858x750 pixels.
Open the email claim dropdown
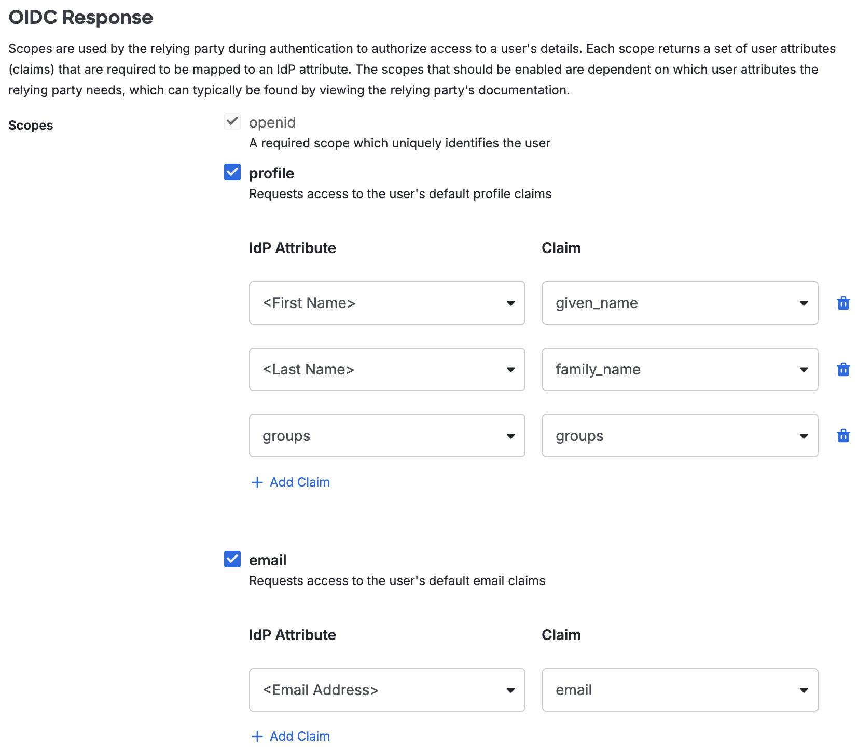pyautogui.click(x=804, y=690)
